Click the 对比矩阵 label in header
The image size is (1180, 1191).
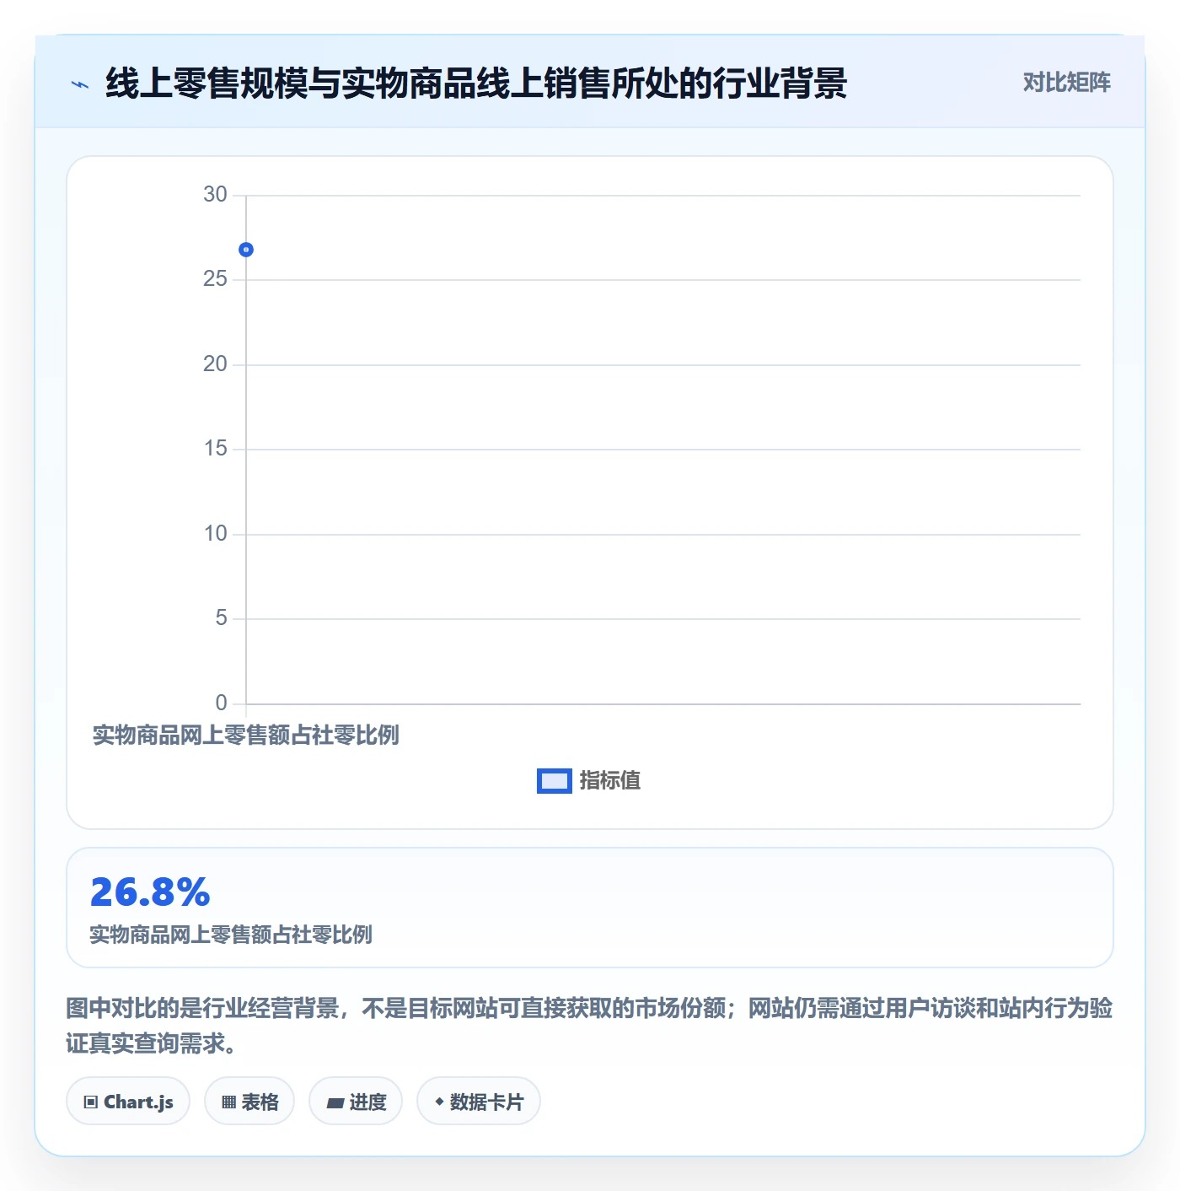point(1066,83)
